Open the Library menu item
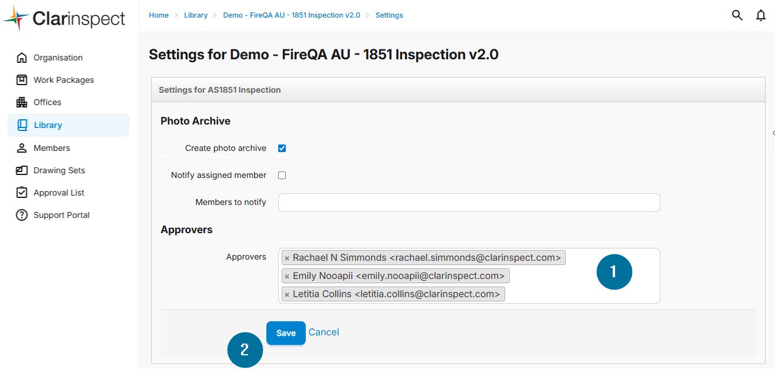Viewport: 775px width, 370px height. [48, 125]
